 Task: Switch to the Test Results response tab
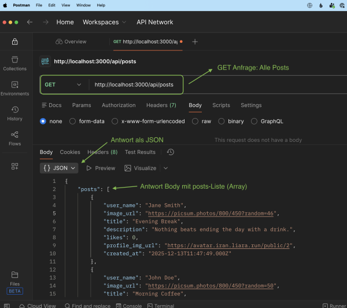tap(140, 152)
